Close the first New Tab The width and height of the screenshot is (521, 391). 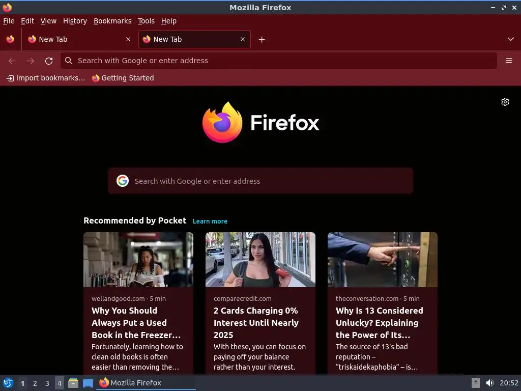[x=128, y=39]
